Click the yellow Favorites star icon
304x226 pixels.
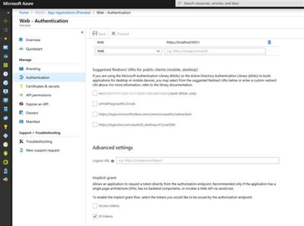pos(5,38)
